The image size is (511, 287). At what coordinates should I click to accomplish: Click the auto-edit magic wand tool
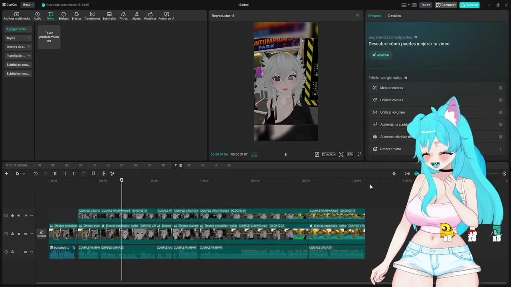point(112,173)
